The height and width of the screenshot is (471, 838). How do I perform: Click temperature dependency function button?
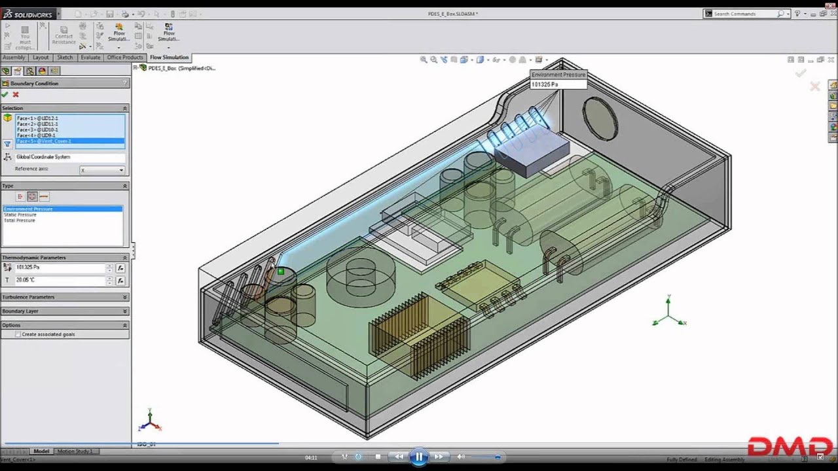point(120,280)
